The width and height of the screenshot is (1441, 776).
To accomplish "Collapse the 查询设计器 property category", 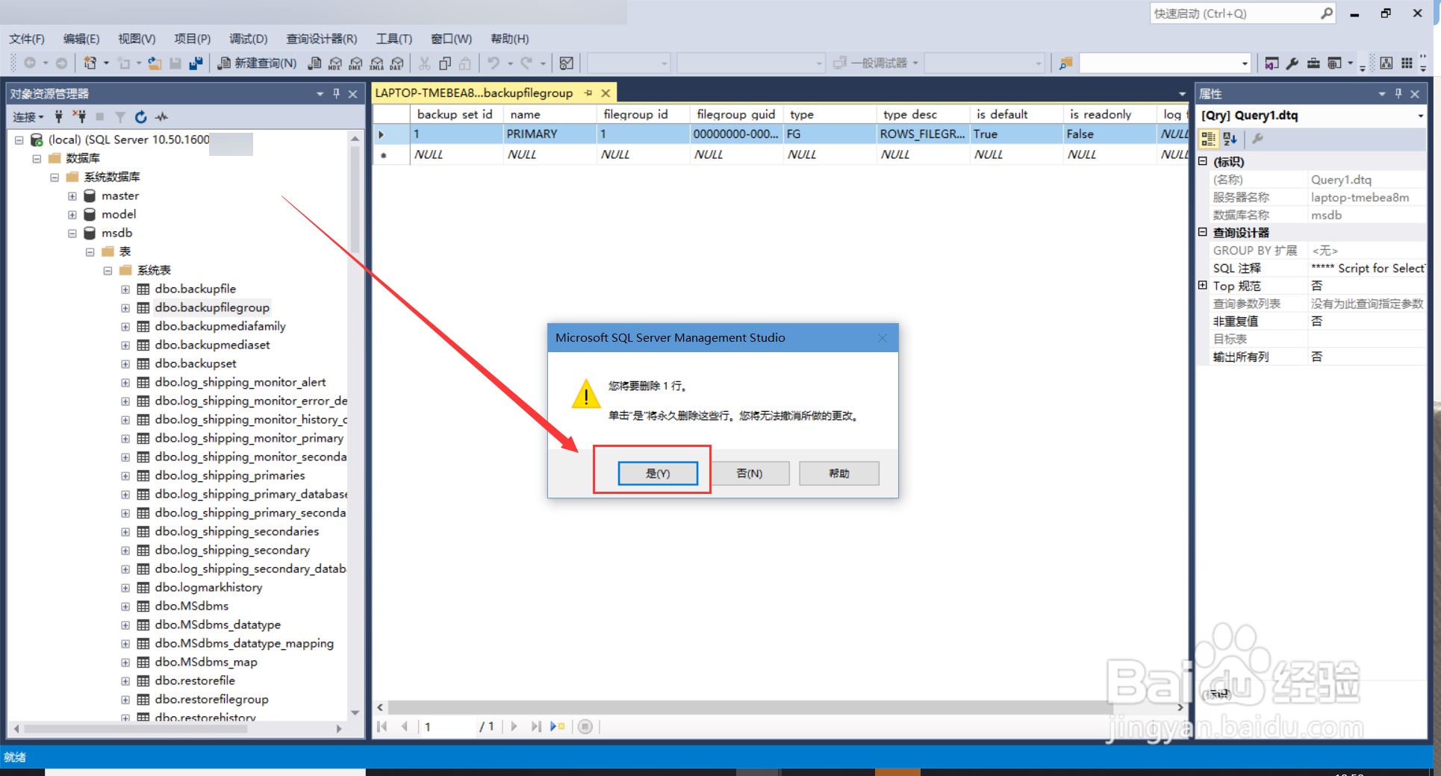I will pos(1203,232).
